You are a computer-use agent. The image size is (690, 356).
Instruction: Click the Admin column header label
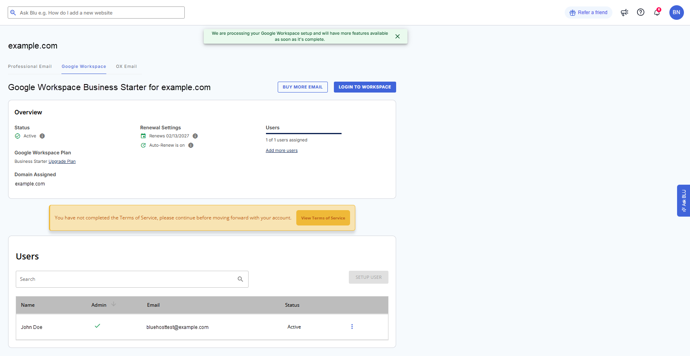[x=99, y=305]
